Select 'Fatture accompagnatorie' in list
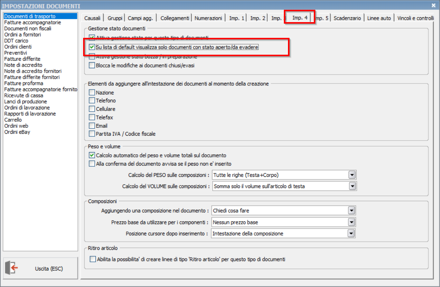The width and height of the screenshot is (440, 287). coord(40,22)
